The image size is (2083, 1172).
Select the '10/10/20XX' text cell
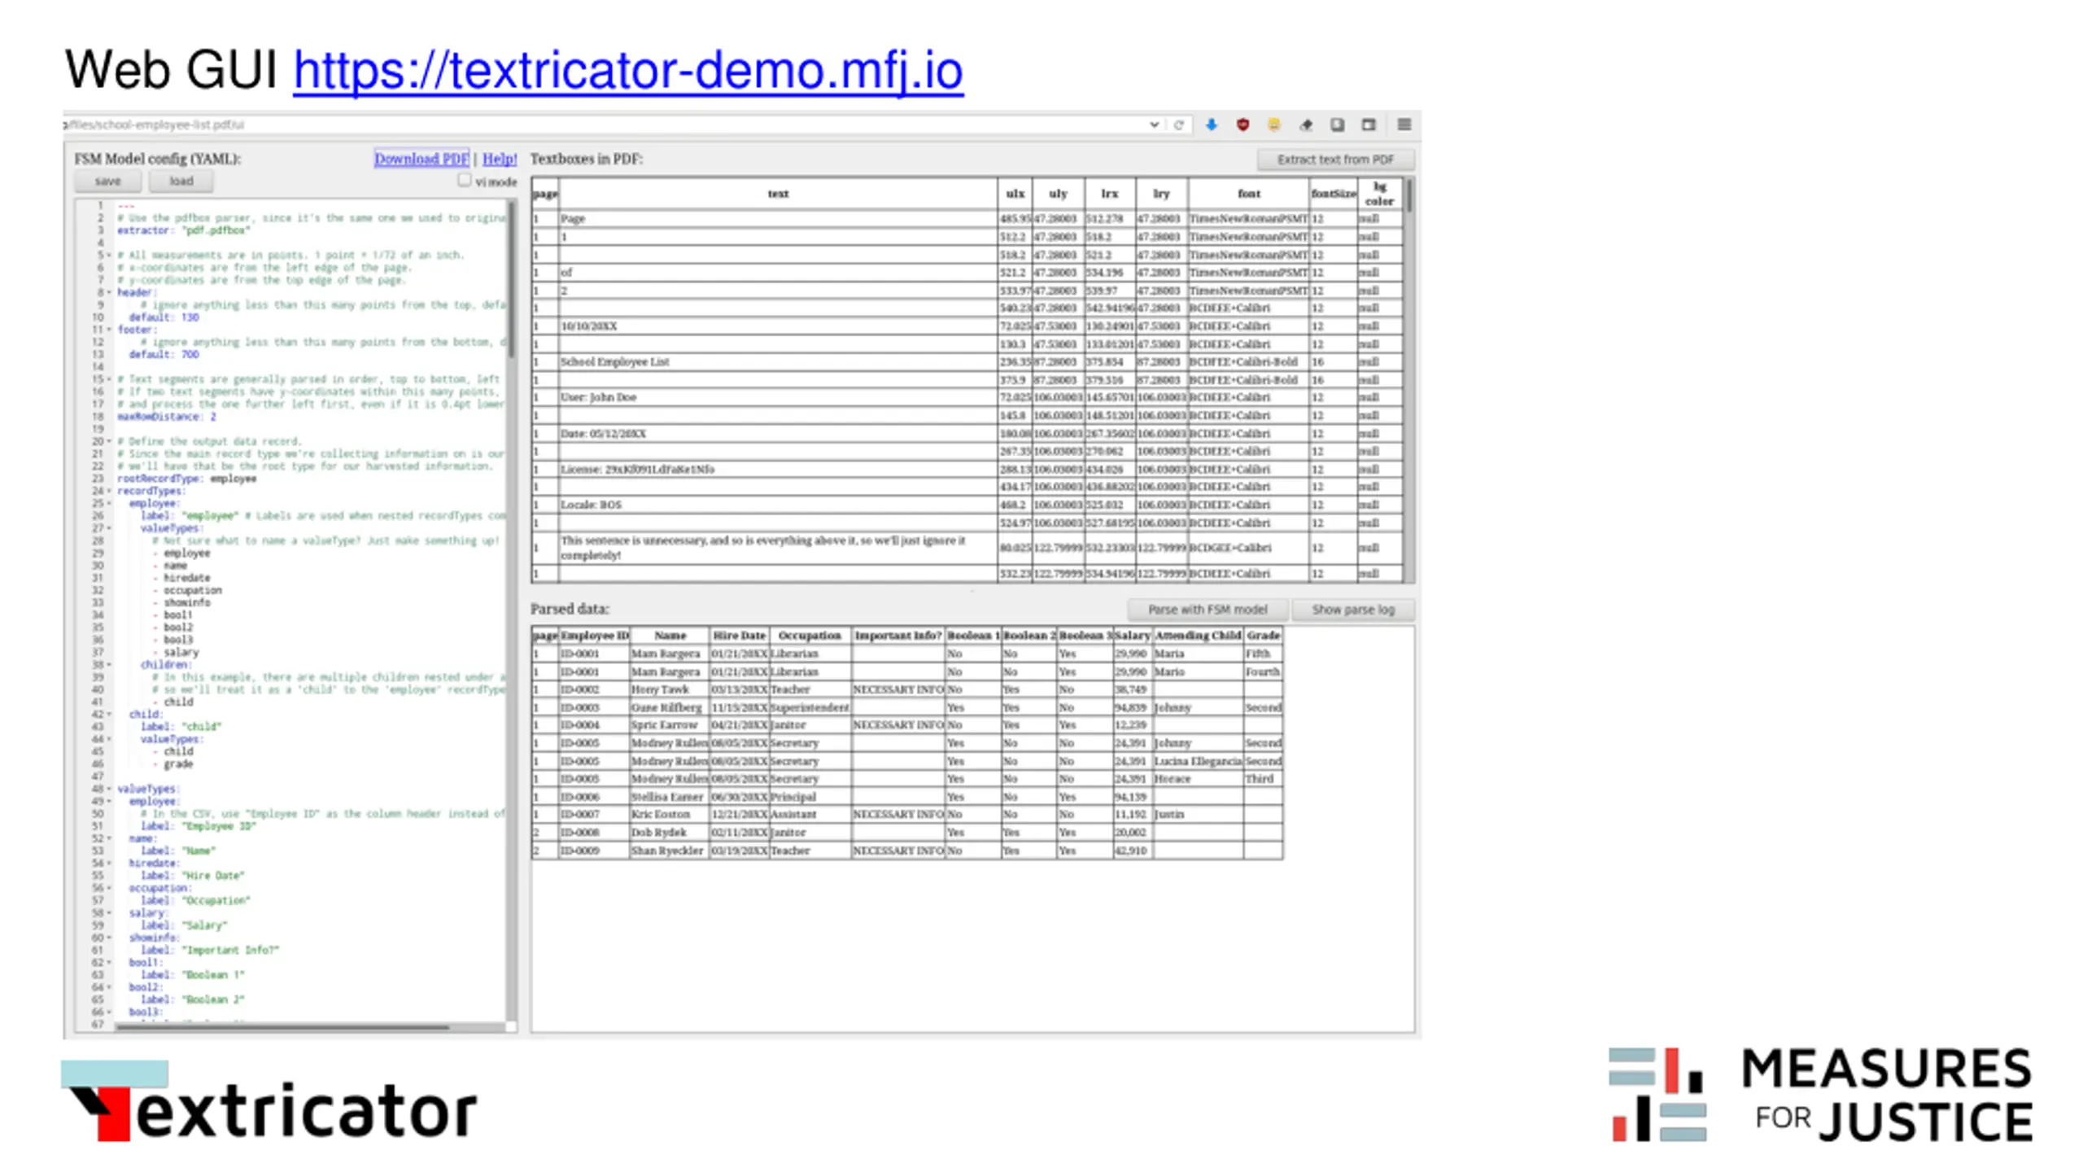tap(779, 326)
